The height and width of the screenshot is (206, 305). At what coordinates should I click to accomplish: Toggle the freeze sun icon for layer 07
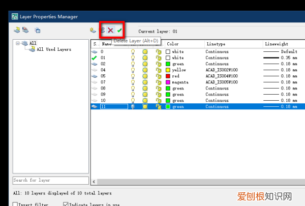click(145, 82)
